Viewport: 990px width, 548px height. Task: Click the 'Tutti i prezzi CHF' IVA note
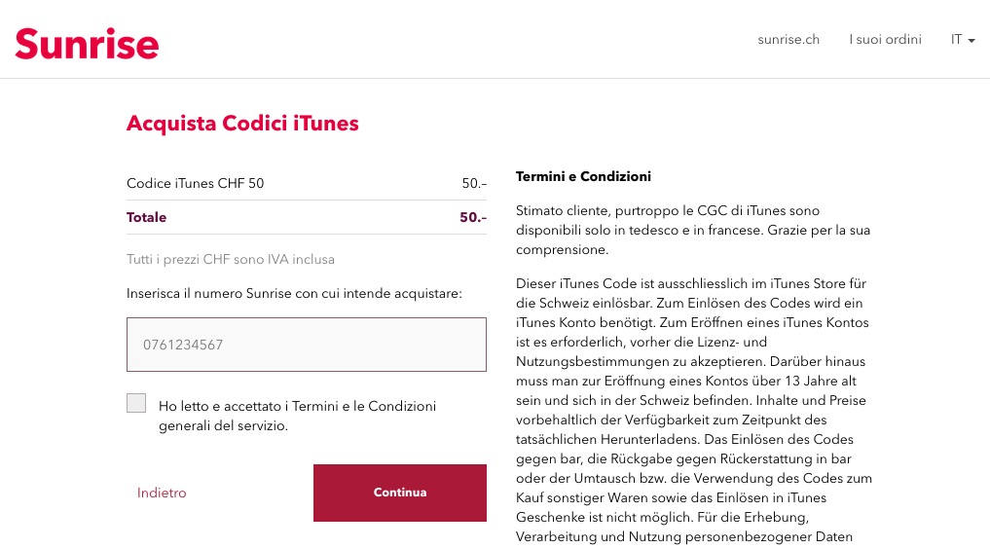(x=231, y=259)
